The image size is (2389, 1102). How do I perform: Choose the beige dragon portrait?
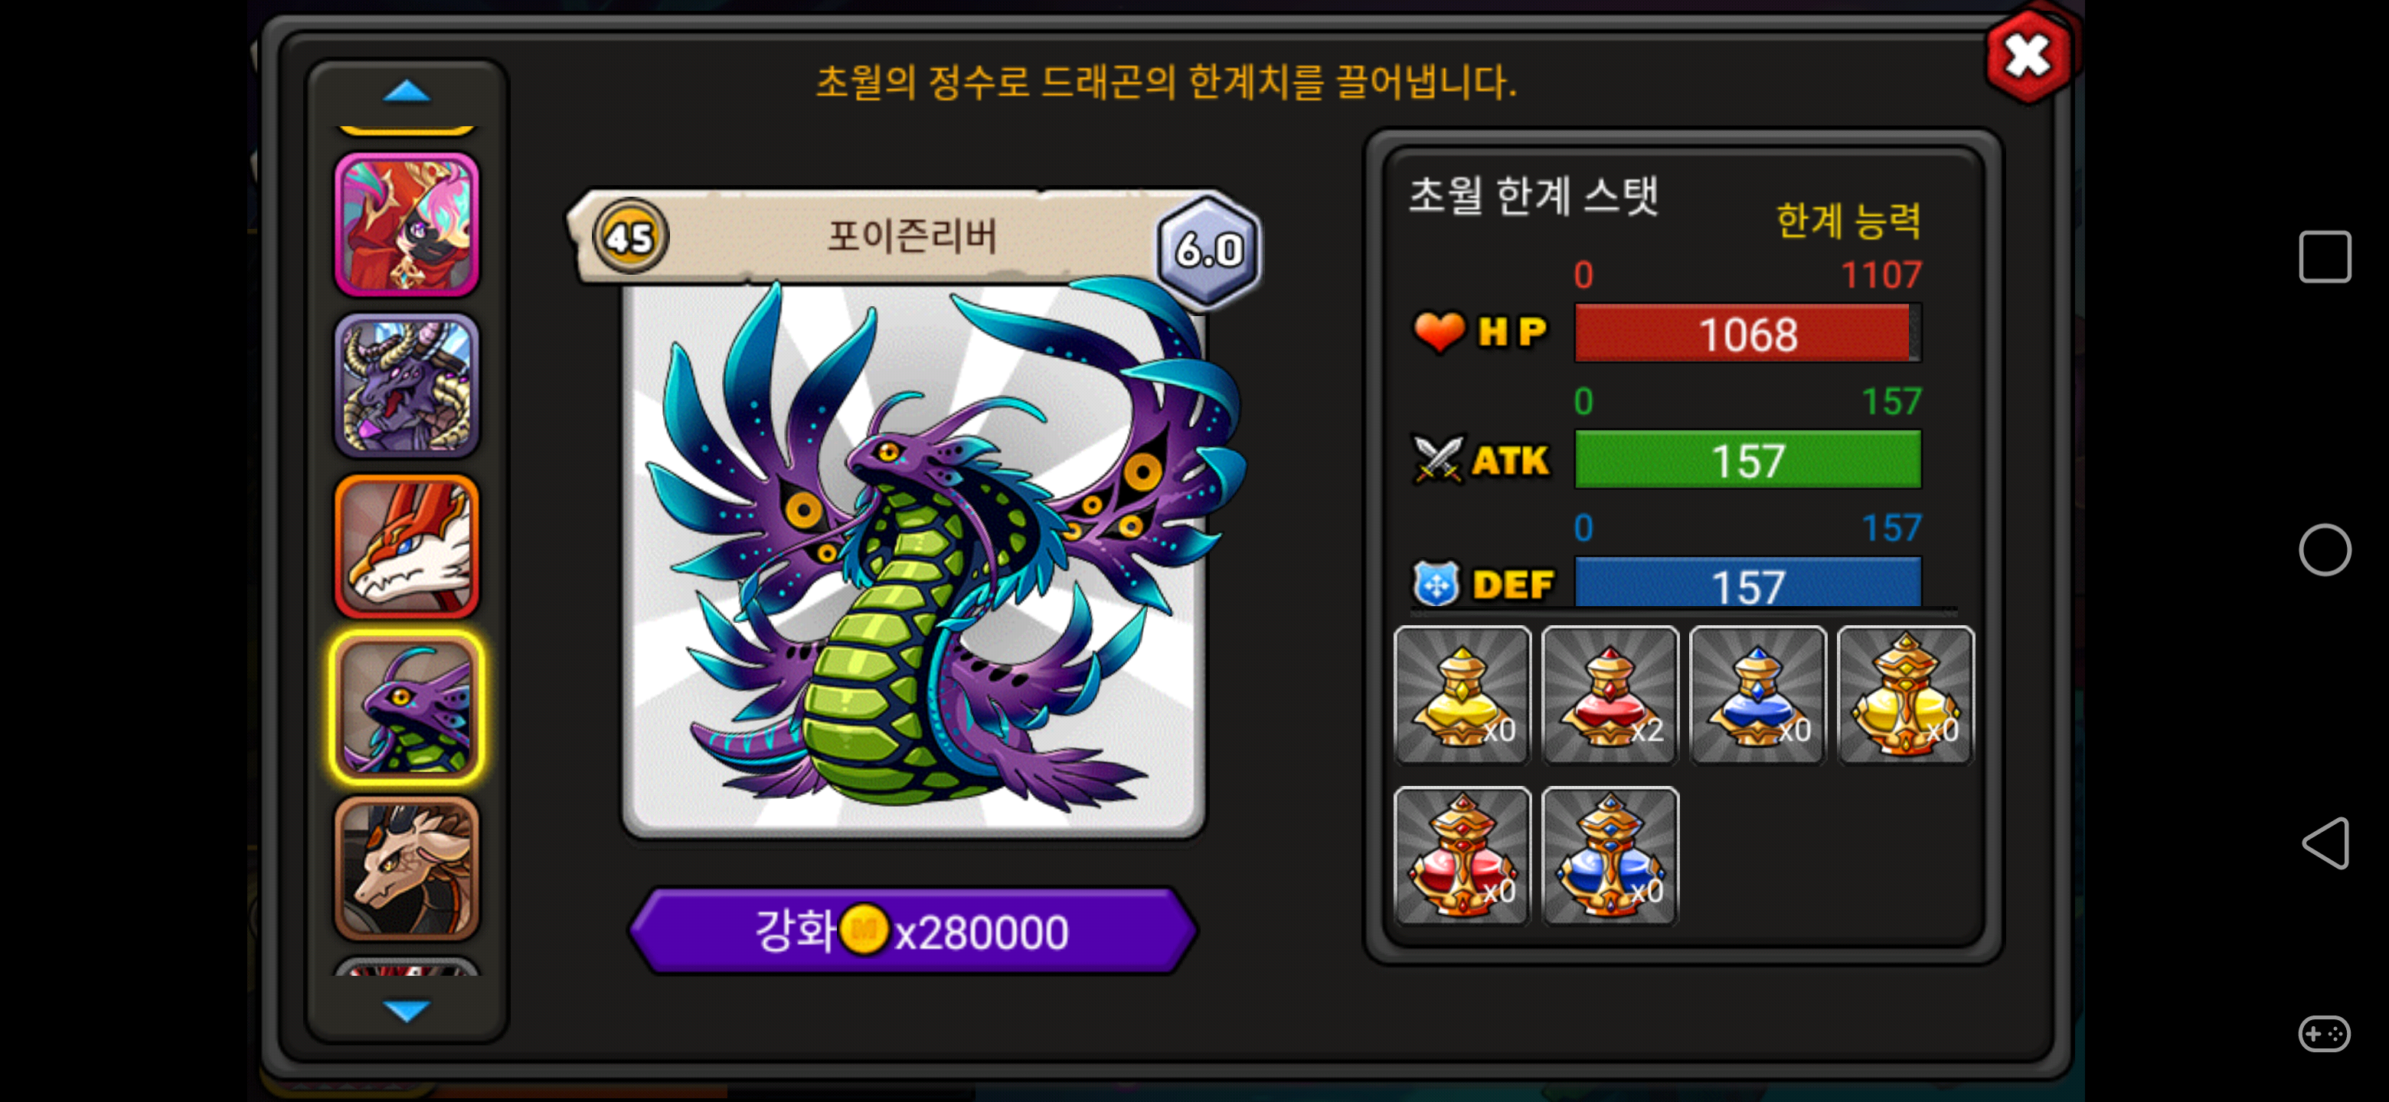[x=407, y=869]
